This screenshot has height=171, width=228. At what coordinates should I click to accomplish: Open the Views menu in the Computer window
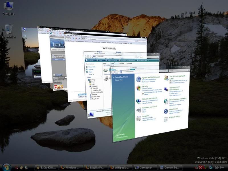pyautogui.click(x=101, y=60)
